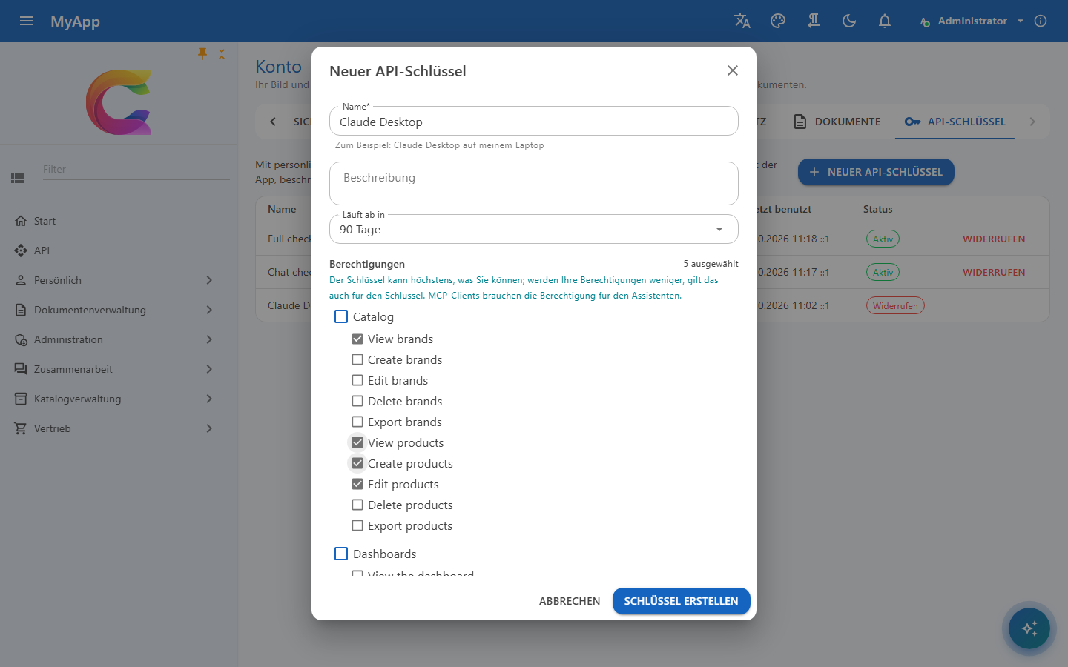The width and height of the screenshot is (1068, 667).
Task: Uncheck View brands permission
Action: (357, 339)
